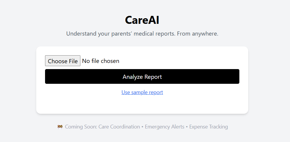
Task: Click the CareAI heading
Action: point(142,20)
